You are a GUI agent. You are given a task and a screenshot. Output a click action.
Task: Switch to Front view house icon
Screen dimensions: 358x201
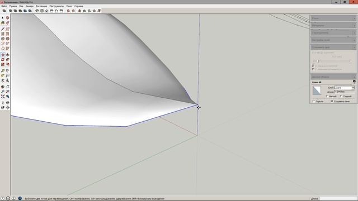pos(47,11)
